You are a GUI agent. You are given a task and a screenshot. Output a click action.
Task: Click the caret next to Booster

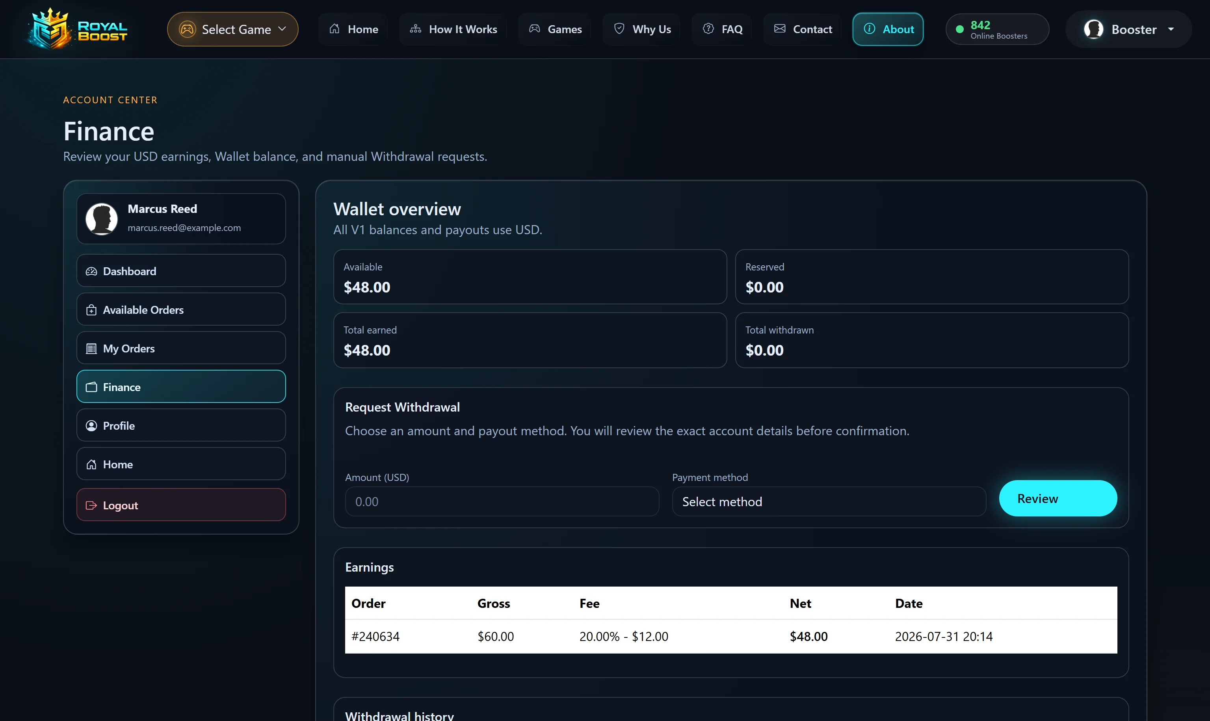1171,29
